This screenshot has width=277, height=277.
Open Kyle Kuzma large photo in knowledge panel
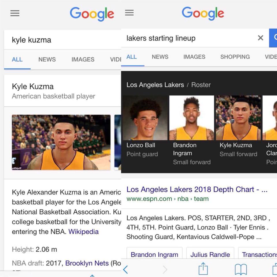click(61, 142)
